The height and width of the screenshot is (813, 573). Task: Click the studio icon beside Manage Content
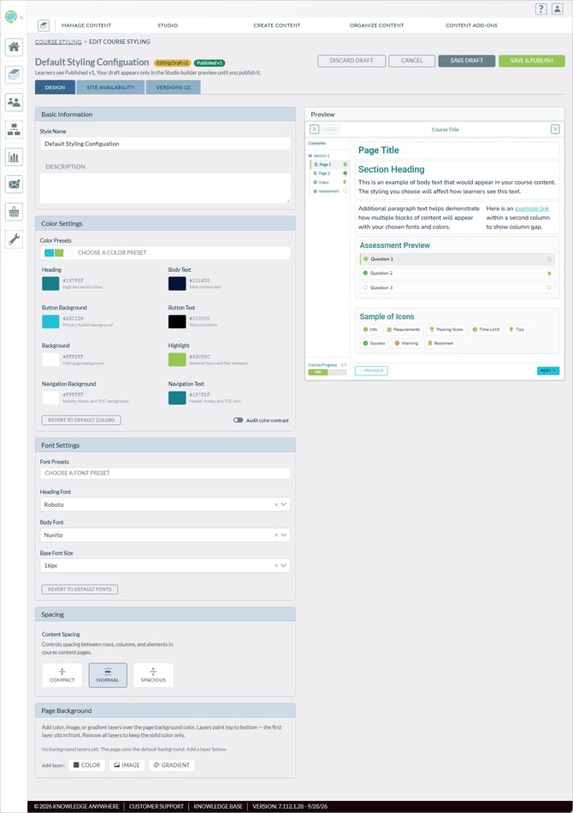(x=44, y=25)
